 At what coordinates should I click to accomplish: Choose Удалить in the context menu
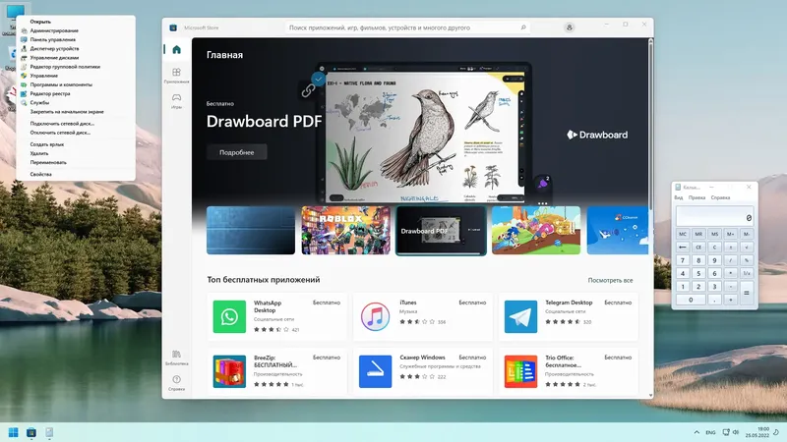[39, 153]
